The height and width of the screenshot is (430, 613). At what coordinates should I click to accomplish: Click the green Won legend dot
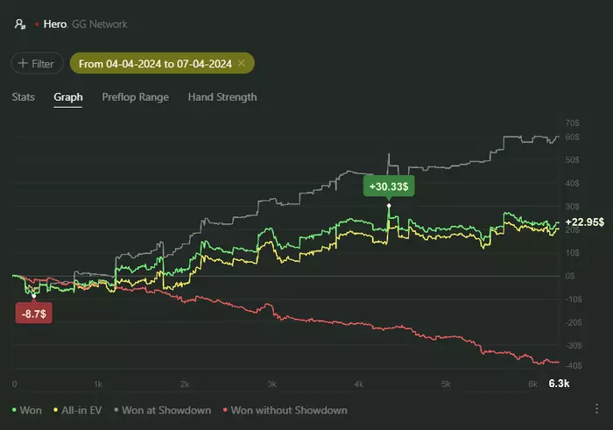click(x=14, y=410)
